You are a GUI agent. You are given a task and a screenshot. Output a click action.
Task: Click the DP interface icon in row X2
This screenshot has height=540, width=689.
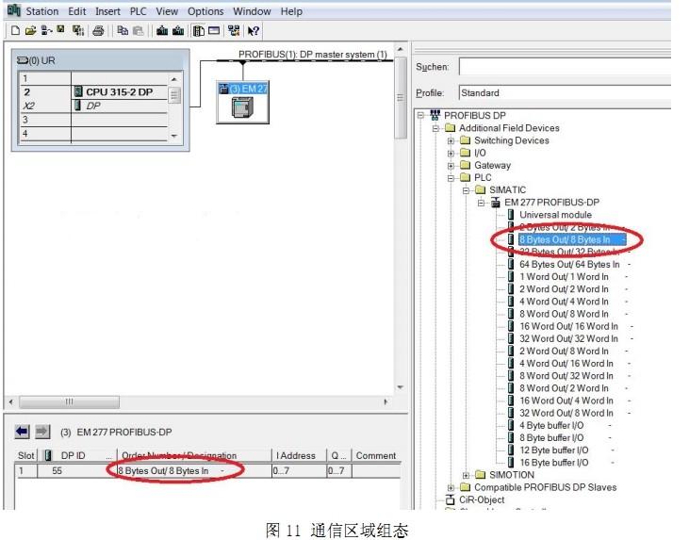[x=78, y=106]
